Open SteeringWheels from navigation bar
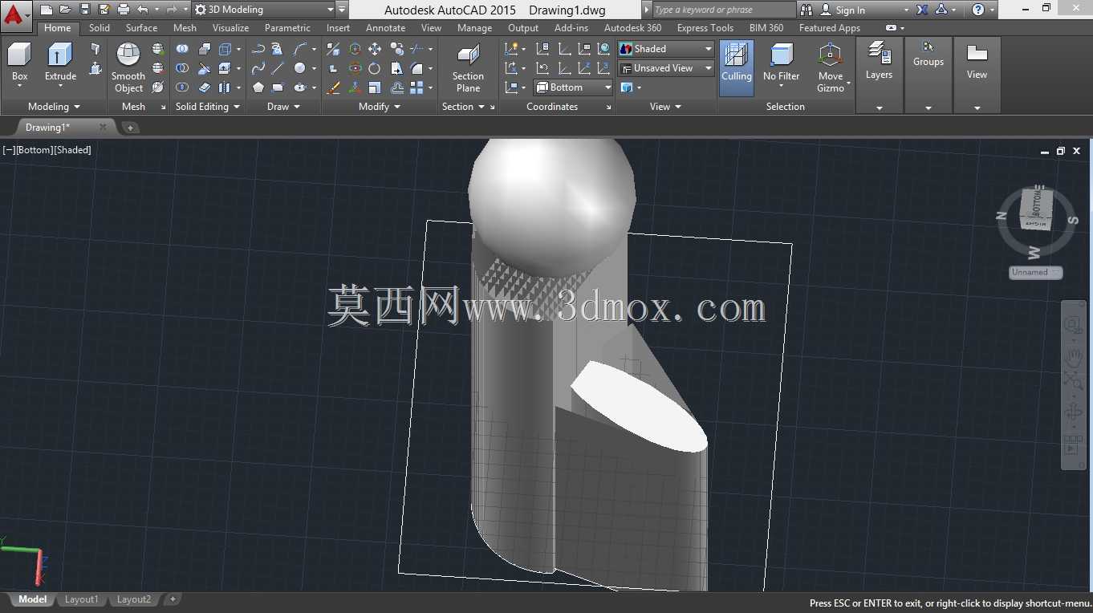The width and height of the screenshot is (1093, 613). 1074,326
